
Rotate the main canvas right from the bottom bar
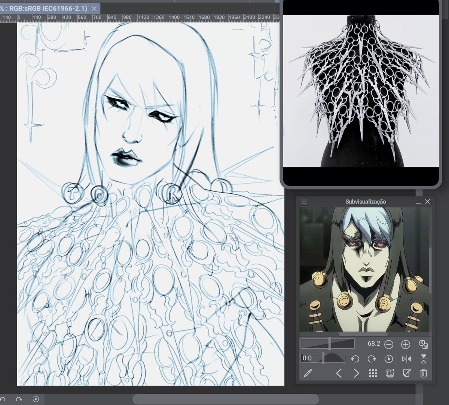coord(19,399)
